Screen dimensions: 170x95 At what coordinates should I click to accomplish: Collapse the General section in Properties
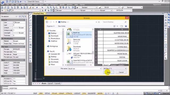[x=24, y=20]
